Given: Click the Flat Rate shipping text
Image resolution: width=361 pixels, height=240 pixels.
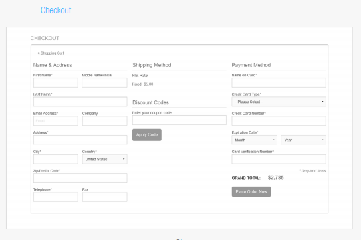Looking at the screenshot, I should click(x=140, y=76).
